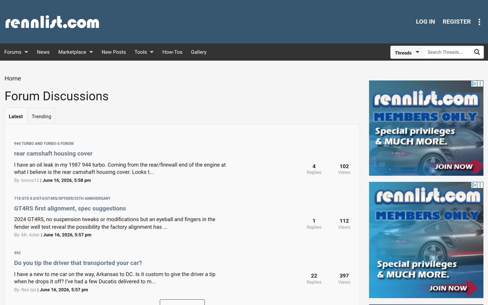Click the rennlist.com logo in header
The image size is (488, 305).
click(52, 22)
